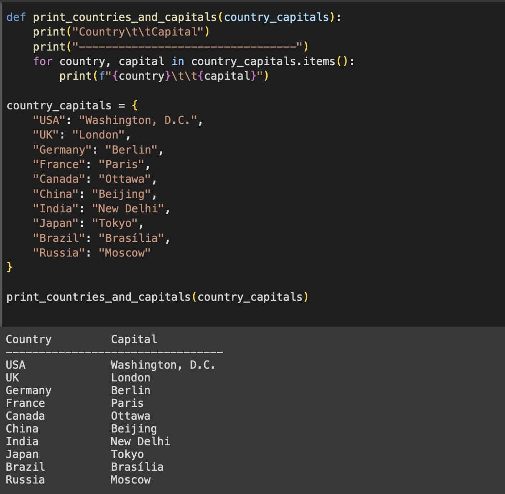Select the Tokyo entry in the output
Screen dimensions: 505x494
pos(127,454)
